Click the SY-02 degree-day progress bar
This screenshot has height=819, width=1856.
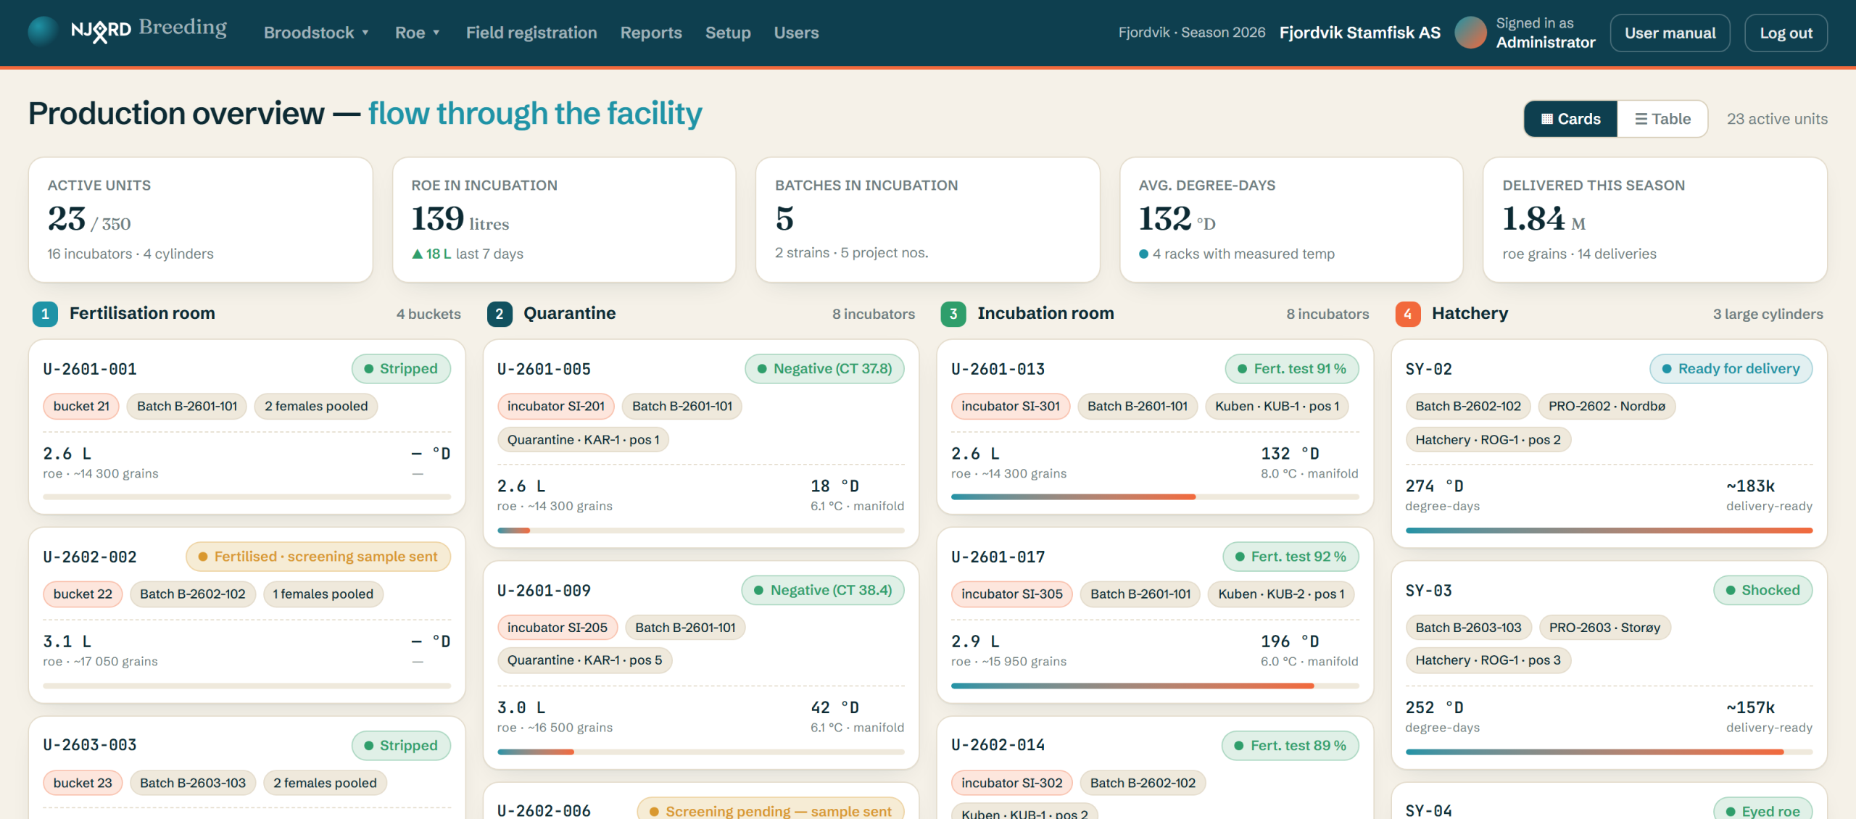click(1609, 531)
